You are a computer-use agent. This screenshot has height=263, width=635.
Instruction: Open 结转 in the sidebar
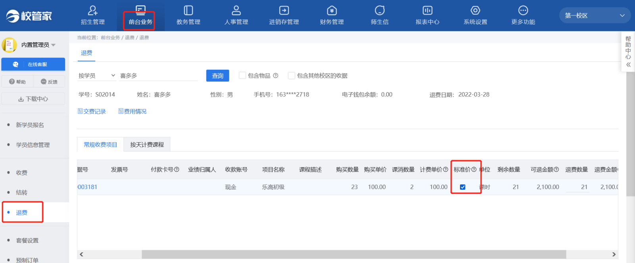(x=21, y=192)
